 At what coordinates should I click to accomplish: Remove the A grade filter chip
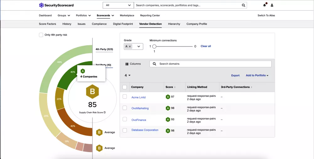(x=130, y=47)
